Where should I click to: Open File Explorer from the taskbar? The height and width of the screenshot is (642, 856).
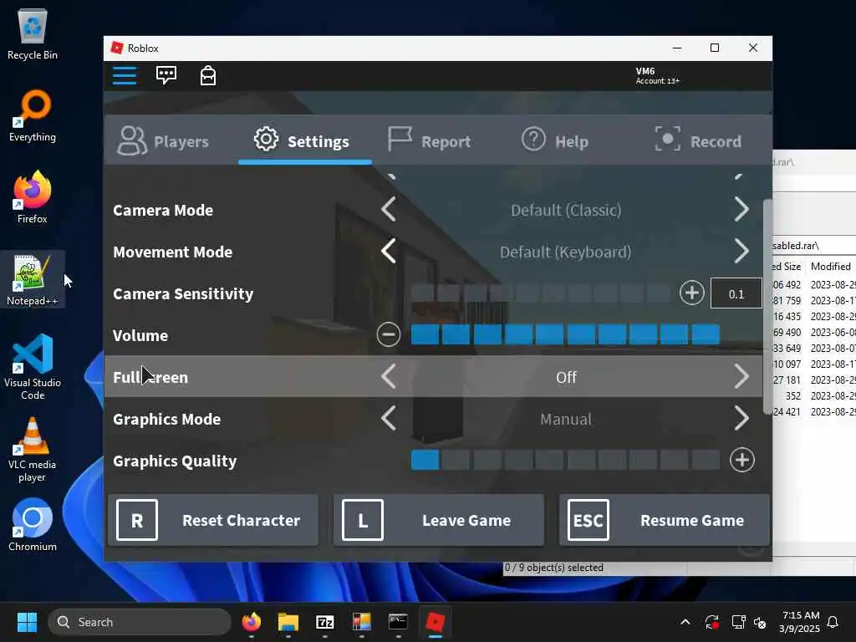point(288,622)
